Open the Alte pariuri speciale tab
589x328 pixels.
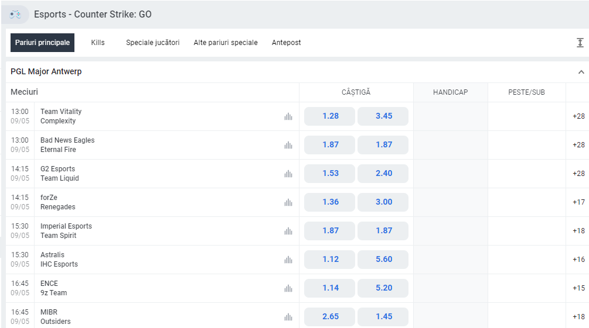point(226,43)
